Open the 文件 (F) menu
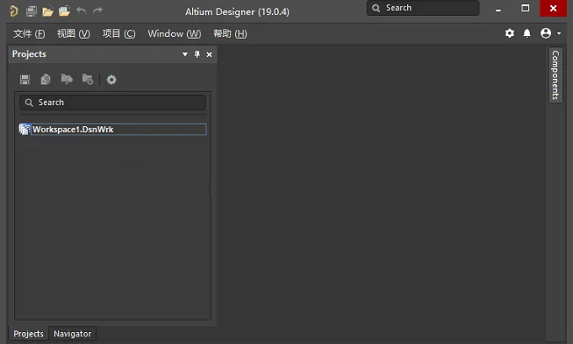 (x=29, y=34)
